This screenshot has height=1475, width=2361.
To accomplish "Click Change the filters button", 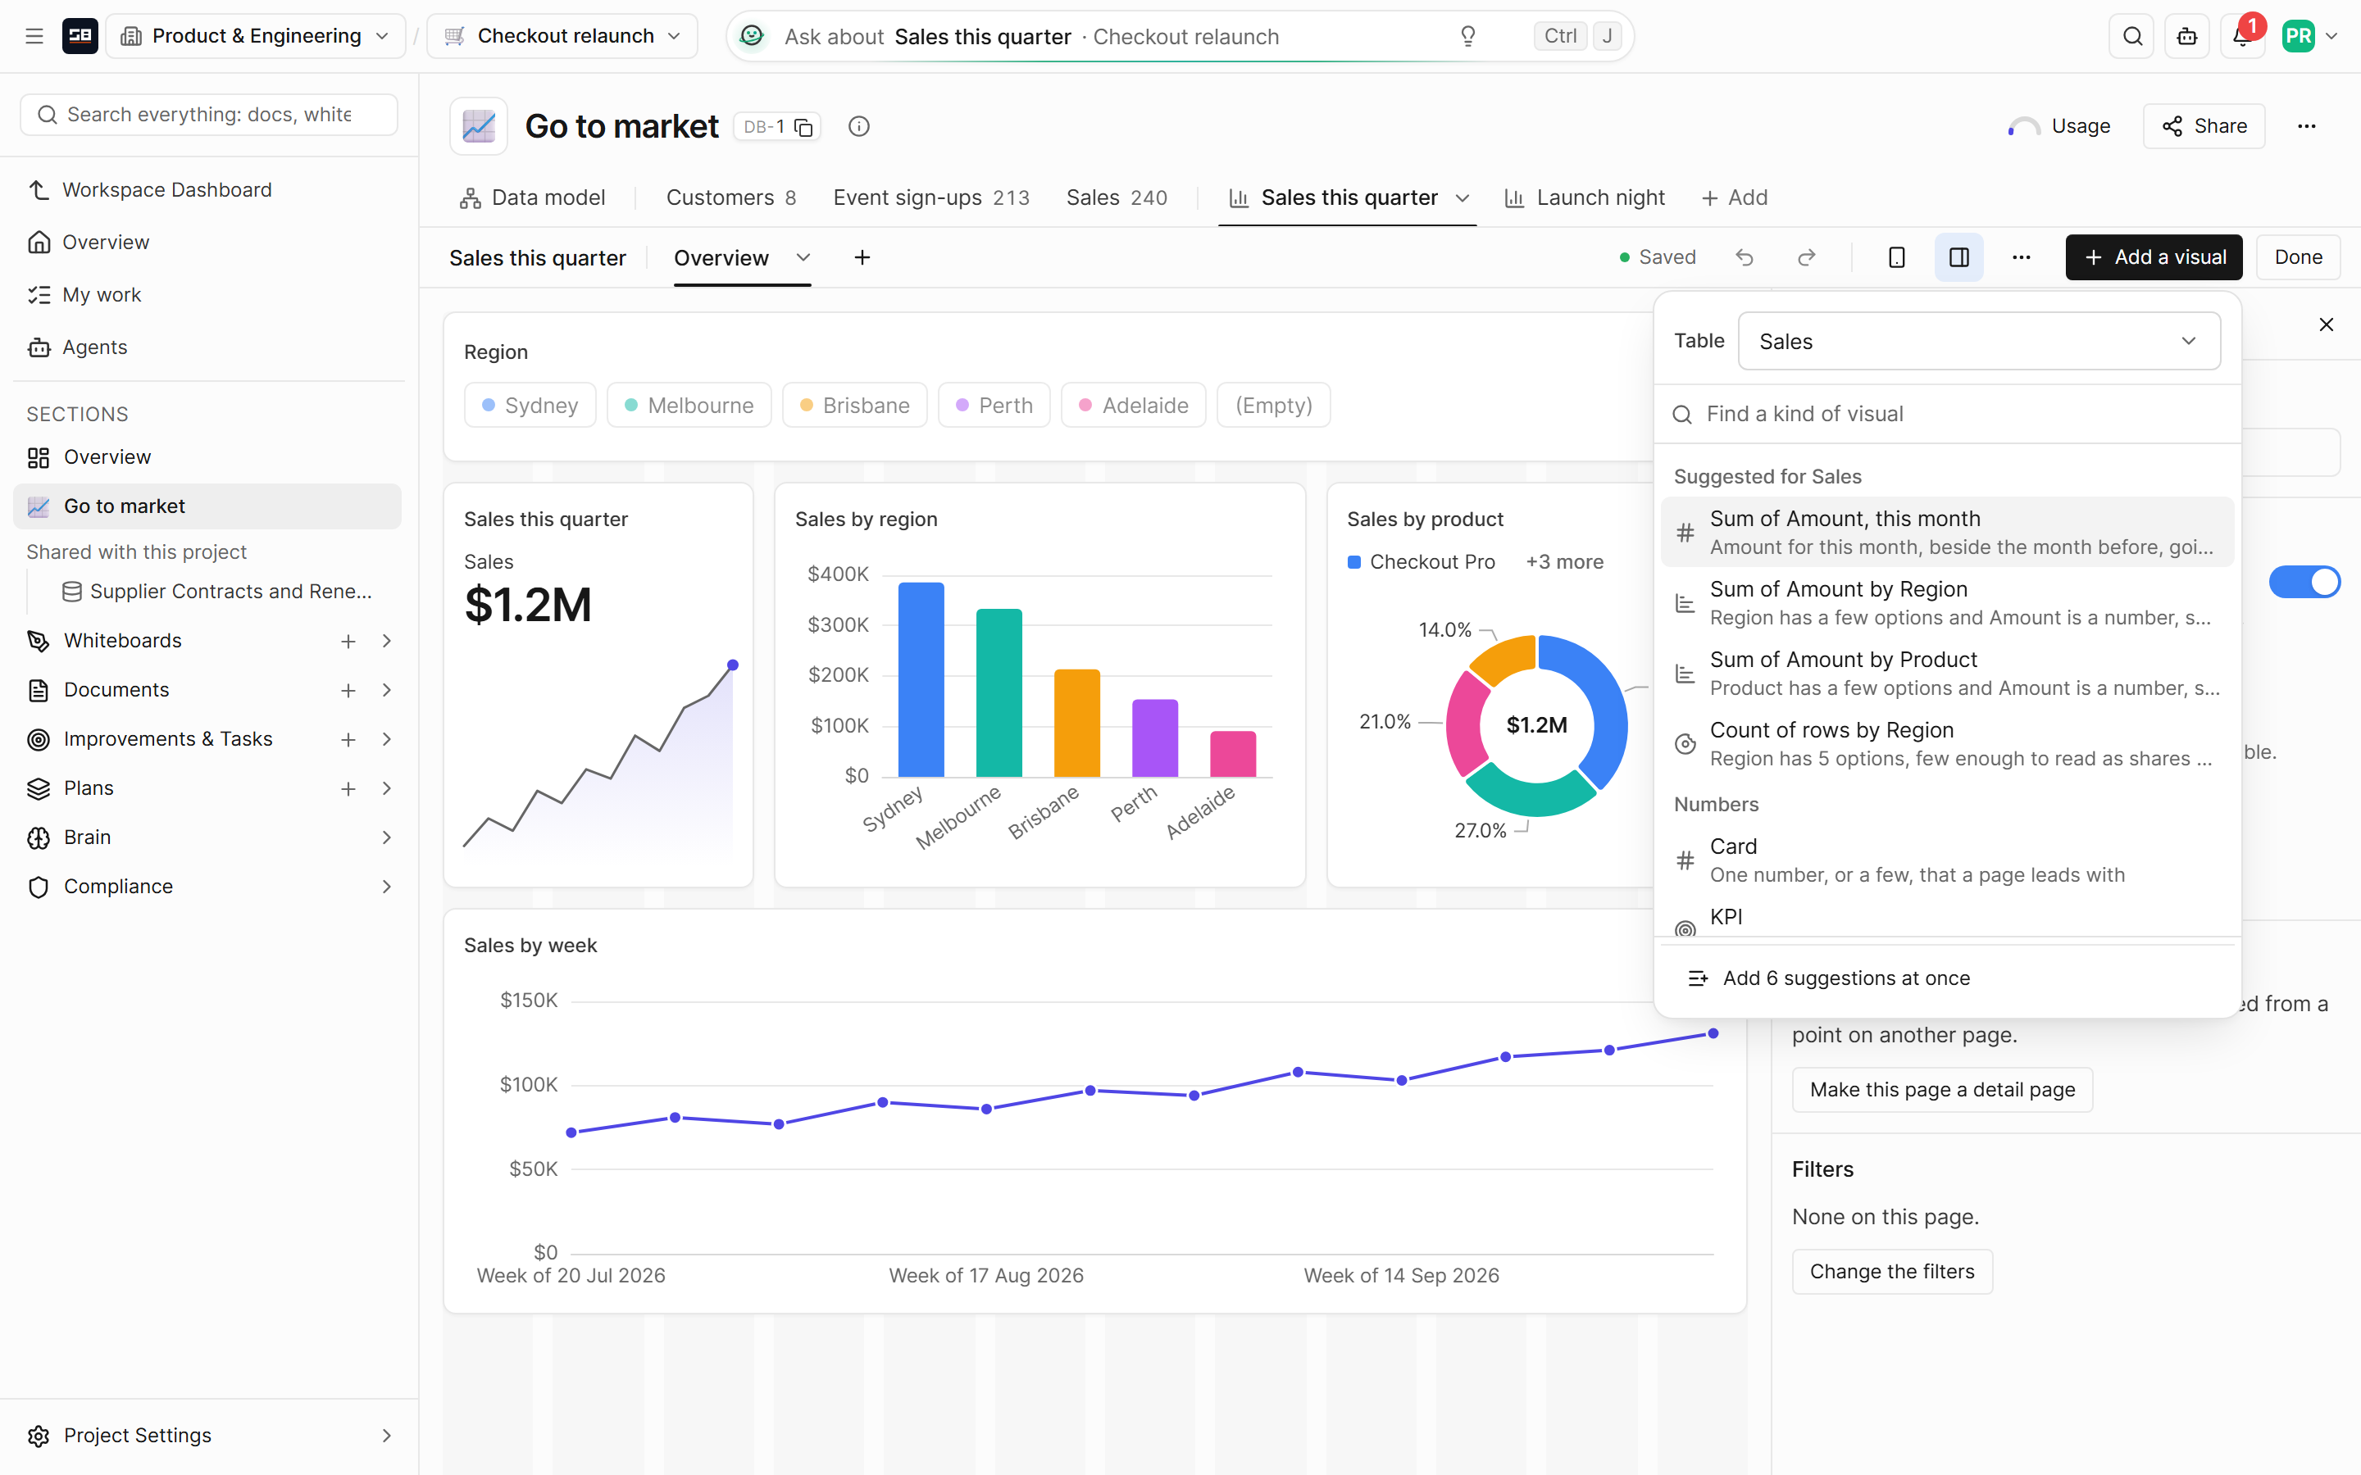I will point(1892,1271).
